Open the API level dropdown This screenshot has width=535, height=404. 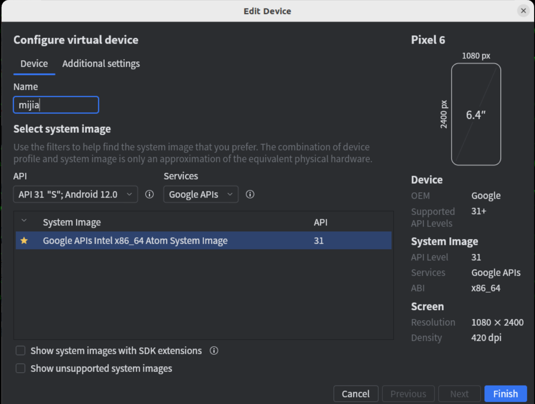(75, 194)
